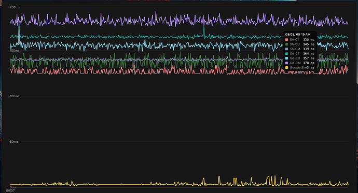Click the 08/08, 09:19 AM tooltip timestamp
Screen dimensions: 358x193
297,35
